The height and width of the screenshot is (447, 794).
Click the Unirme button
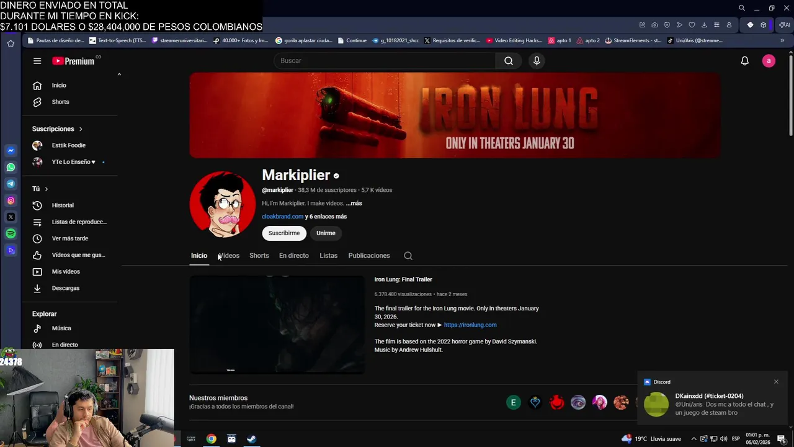pyautogui.click(x=326, y=233)
